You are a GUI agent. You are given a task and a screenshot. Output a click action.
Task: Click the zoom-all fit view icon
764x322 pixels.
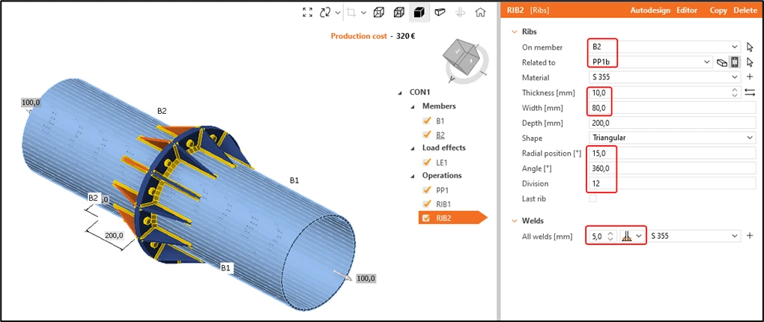point(307,13)
